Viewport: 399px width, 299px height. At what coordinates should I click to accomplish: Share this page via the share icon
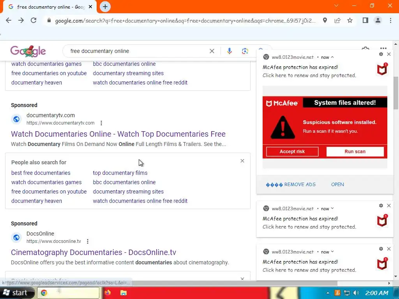pos(337,20)
